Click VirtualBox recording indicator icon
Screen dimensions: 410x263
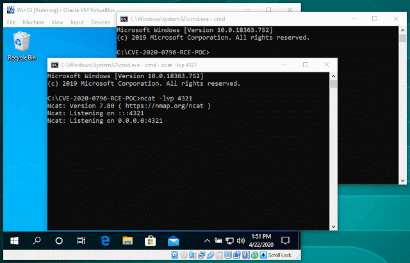tap(236, 255)
